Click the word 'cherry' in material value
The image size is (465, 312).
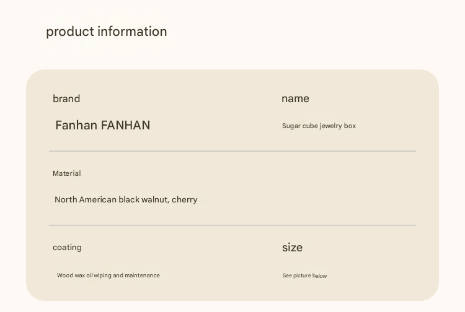point(185,200)
